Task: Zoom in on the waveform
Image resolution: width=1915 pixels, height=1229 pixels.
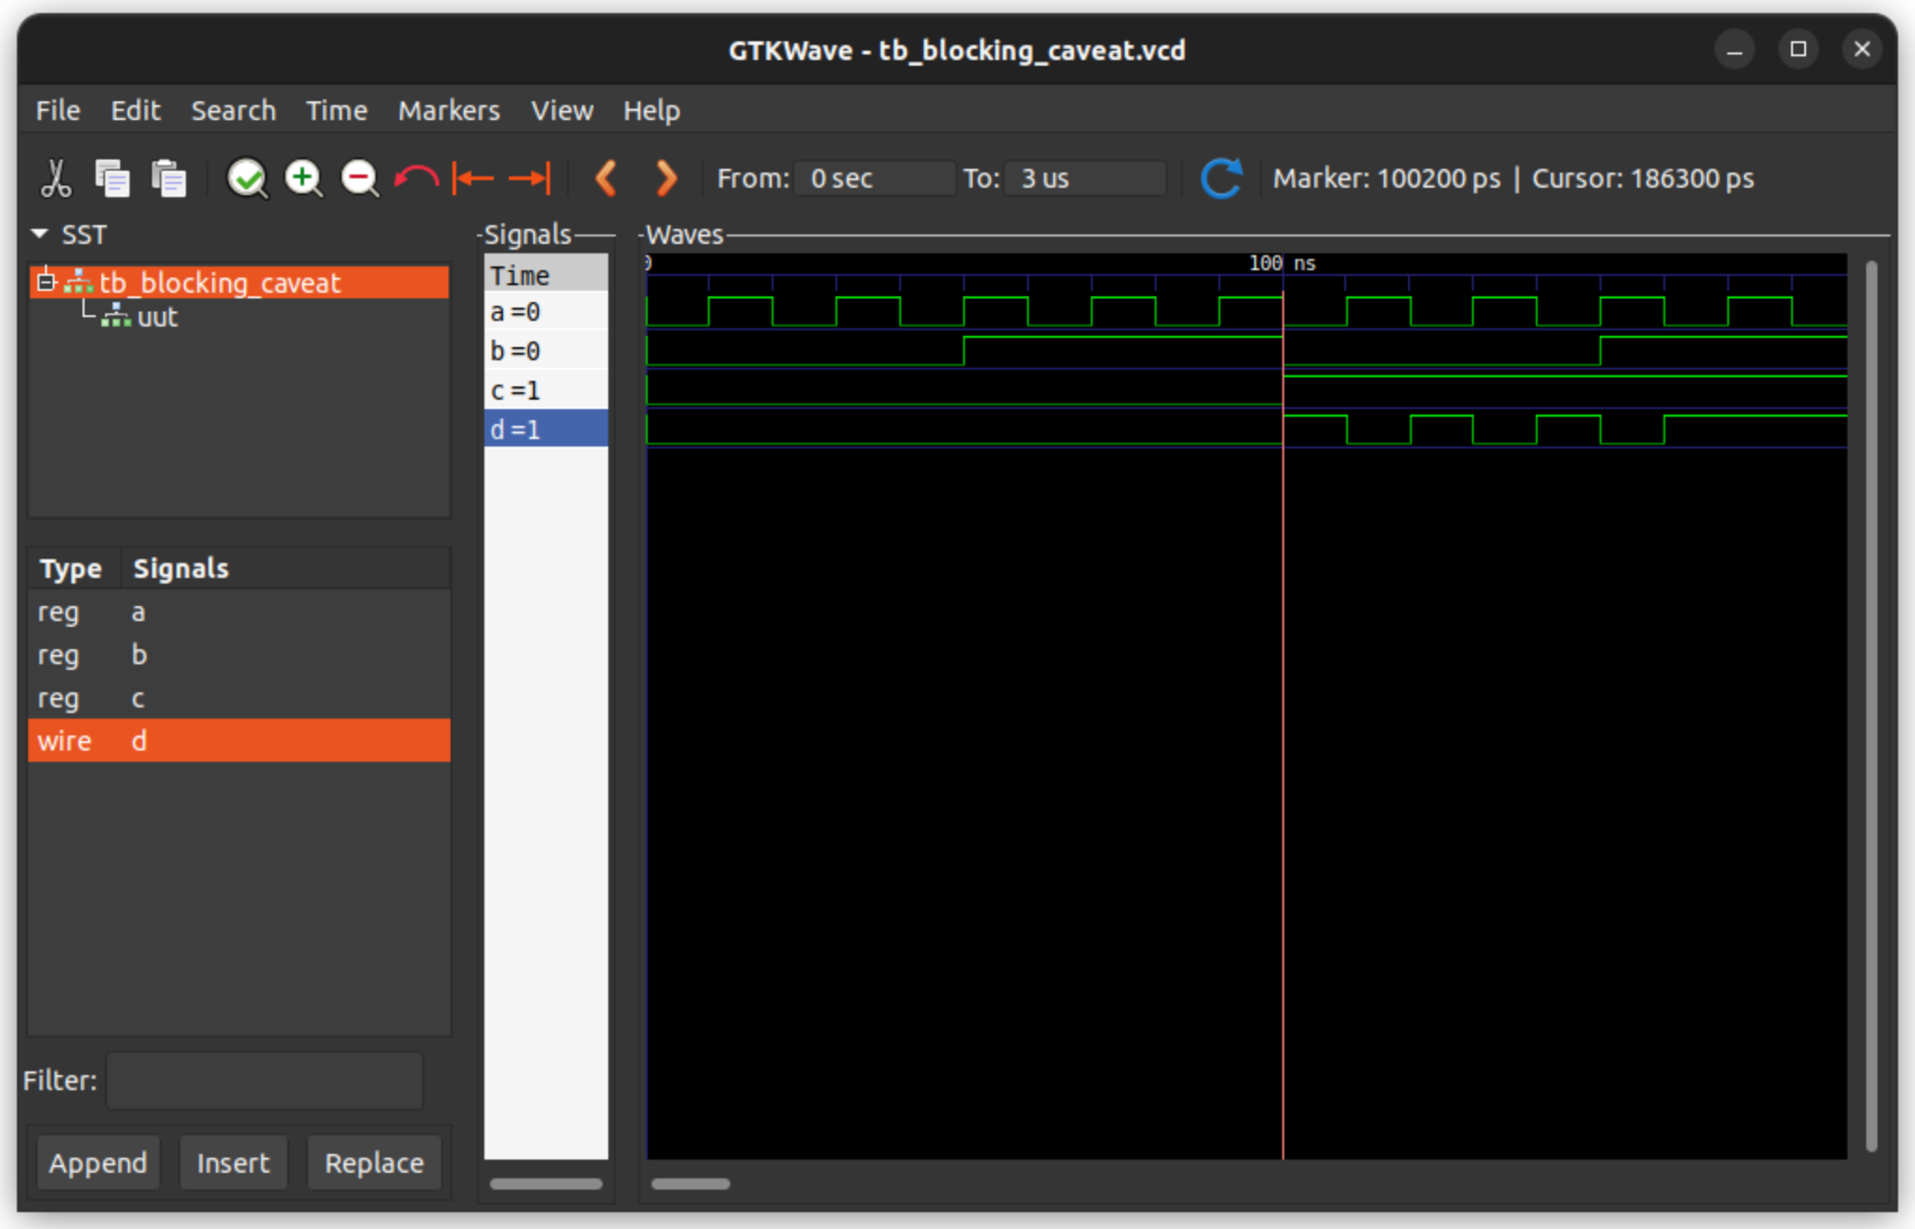Action: pos(303,177)
